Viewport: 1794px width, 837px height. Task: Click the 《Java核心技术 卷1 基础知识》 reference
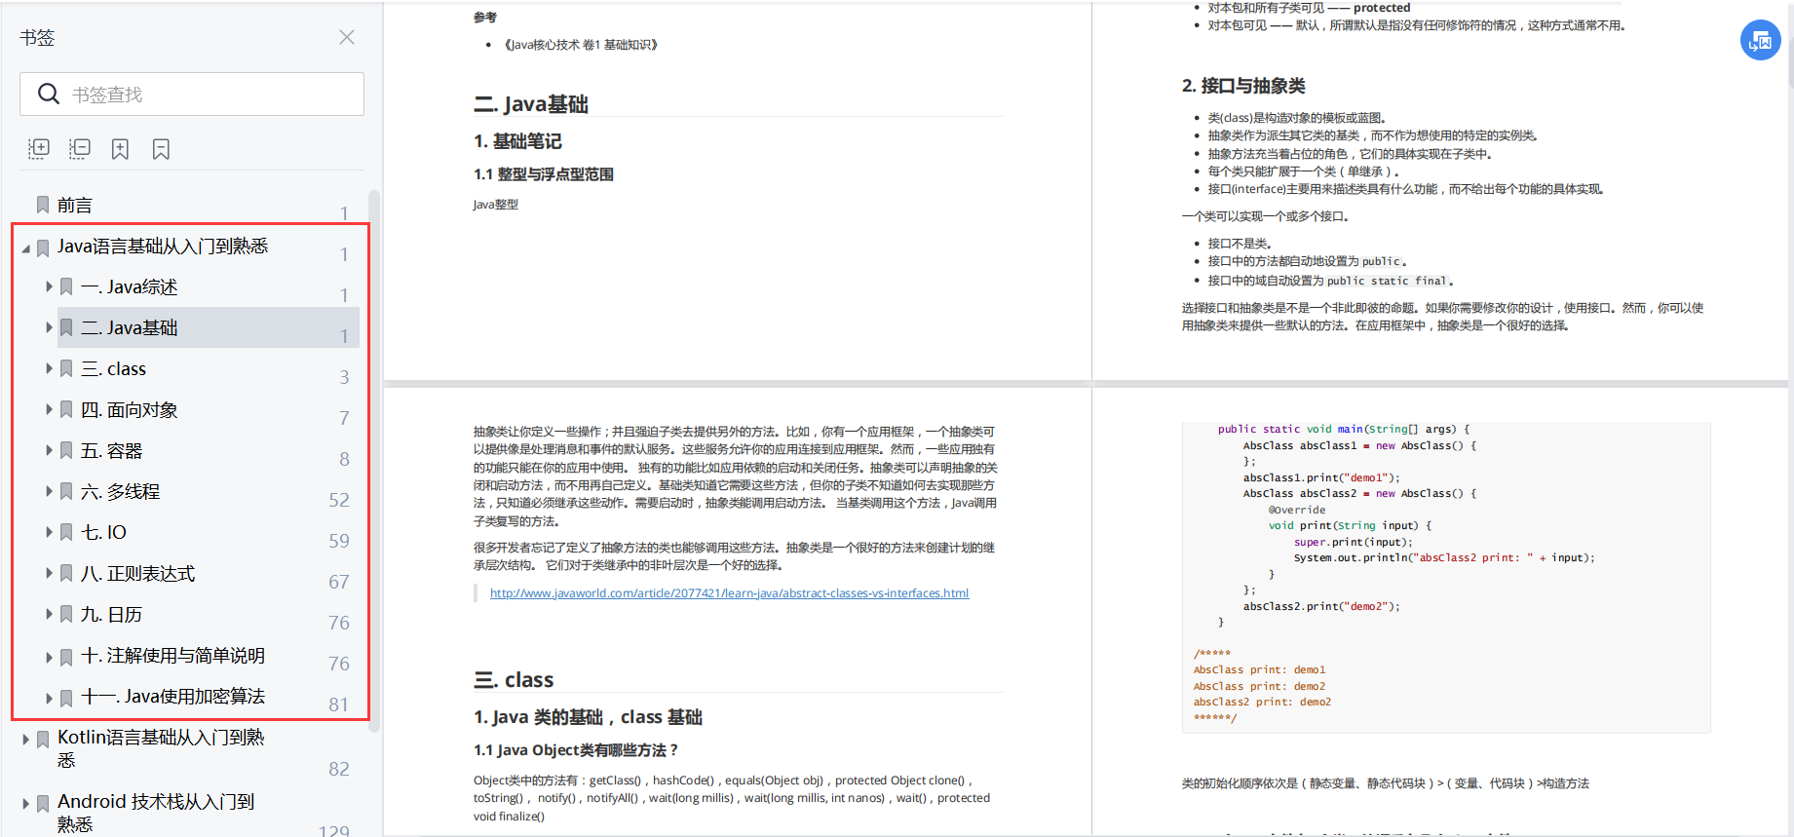[581, 45]
